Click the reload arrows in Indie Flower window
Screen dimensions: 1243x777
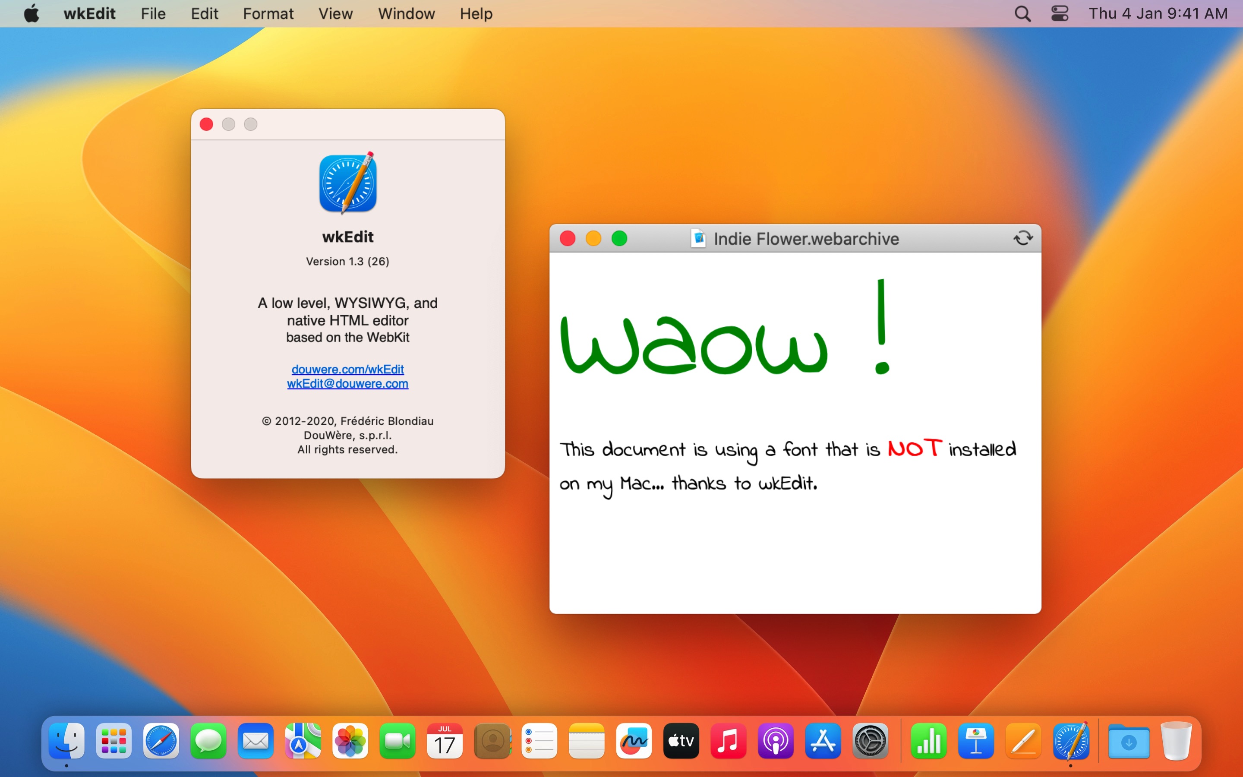coord(1022,237)
